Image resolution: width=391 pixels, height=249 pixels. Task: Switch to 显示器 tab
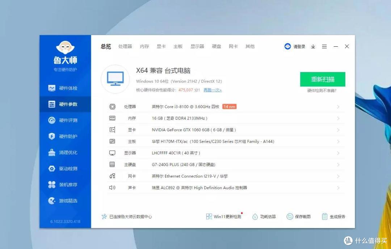pyautogui.click(x=197, y=46)
